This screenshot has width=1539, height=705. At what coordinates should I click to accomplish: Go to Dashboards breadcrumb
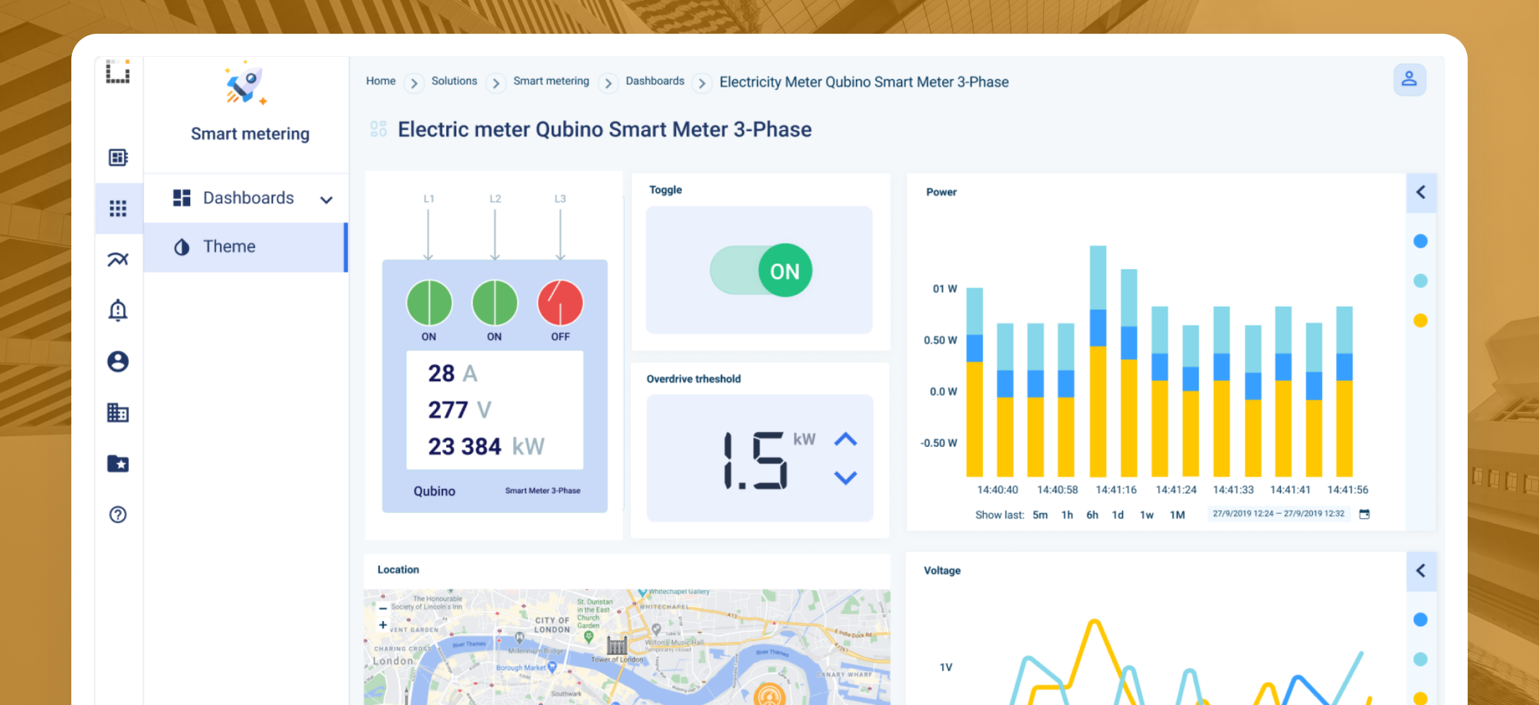[x=655, y=81]
